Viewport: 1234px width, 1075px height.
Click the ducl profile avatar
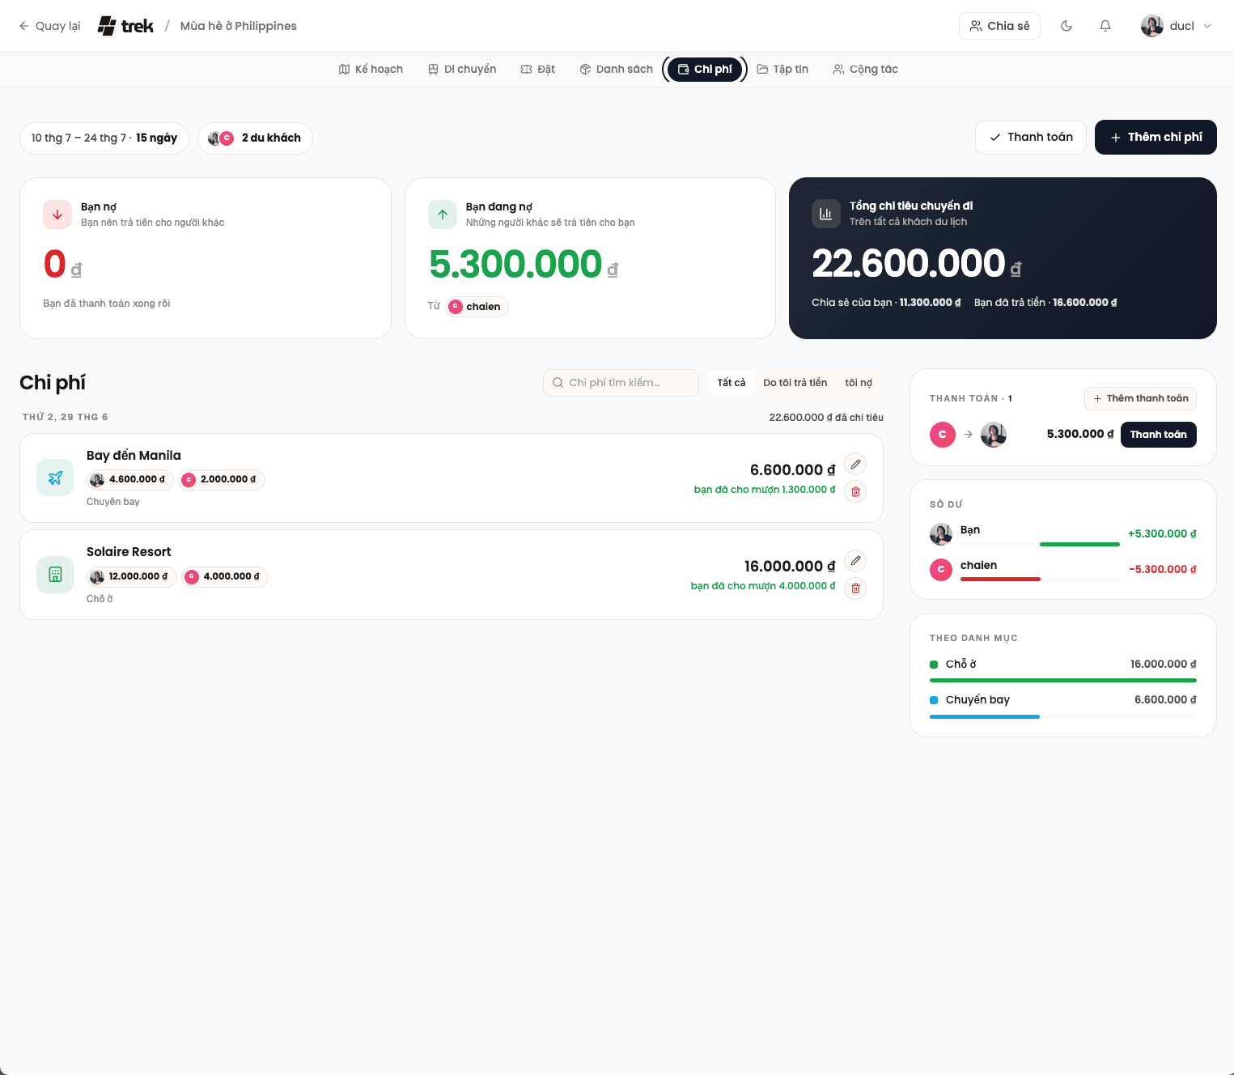[x=1152, y=26]
